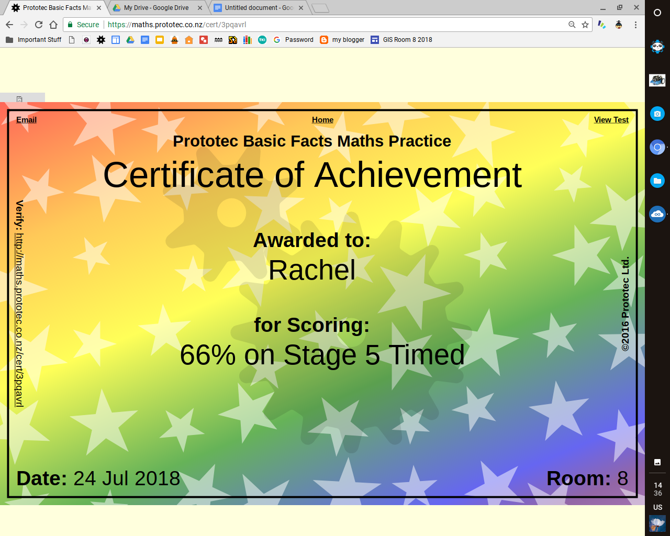Click the 'Certificate of Achievement' heading

312,175
